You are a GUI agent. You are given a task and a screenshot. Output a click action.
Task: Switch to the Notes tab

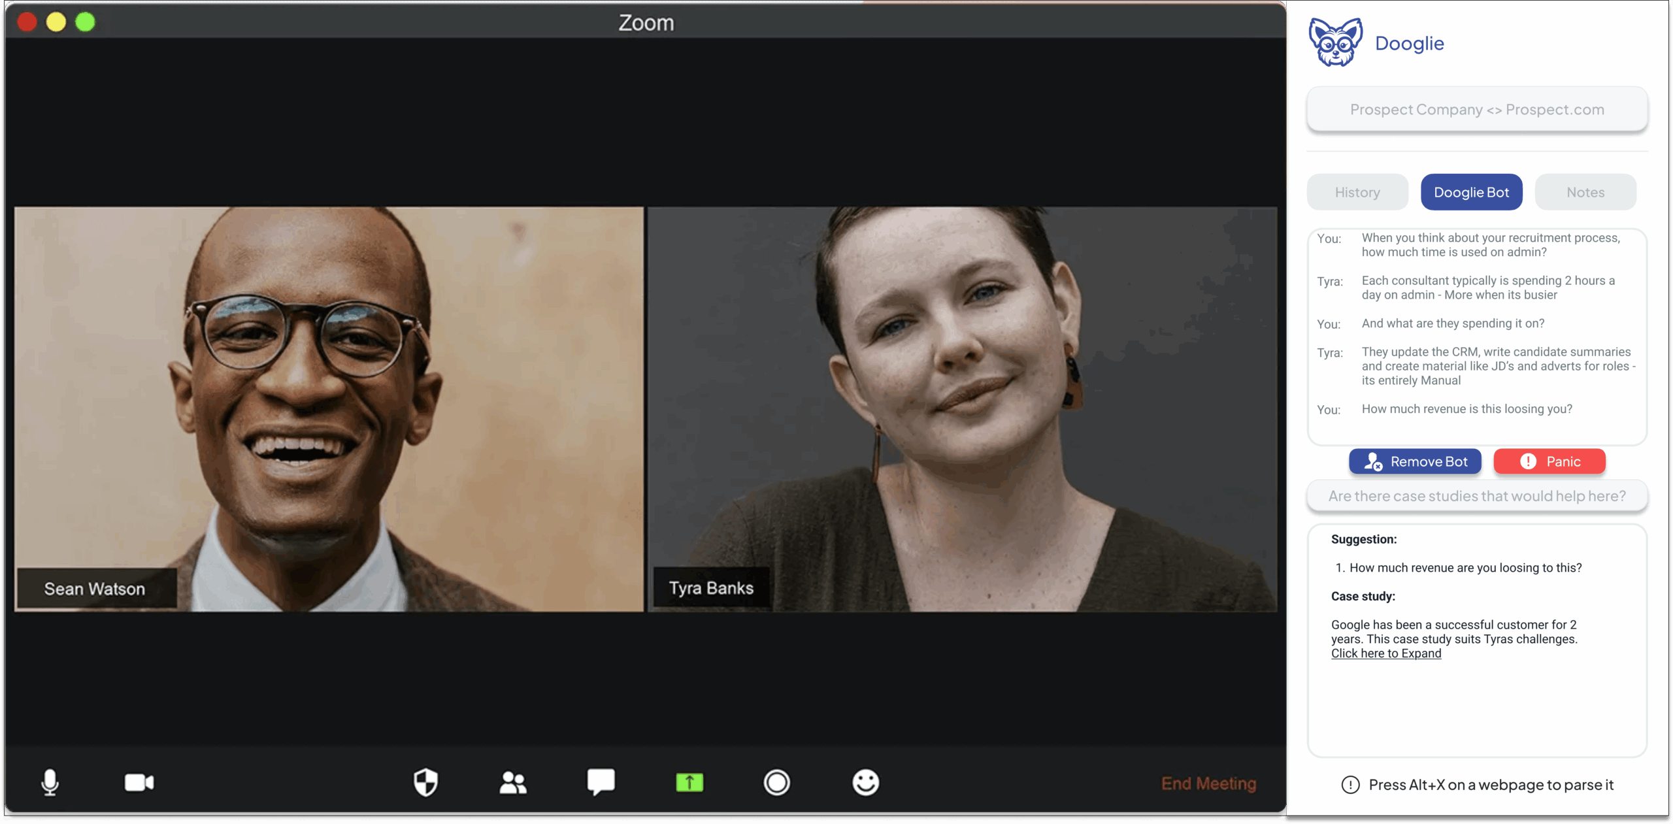coord(1585,192)
